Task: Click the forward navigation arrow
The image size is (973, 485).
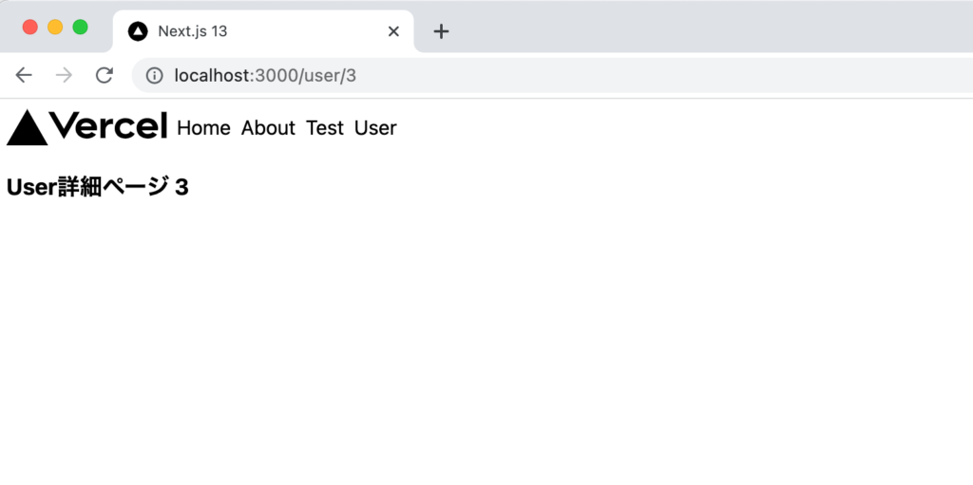Action: [x=64, y=76]
